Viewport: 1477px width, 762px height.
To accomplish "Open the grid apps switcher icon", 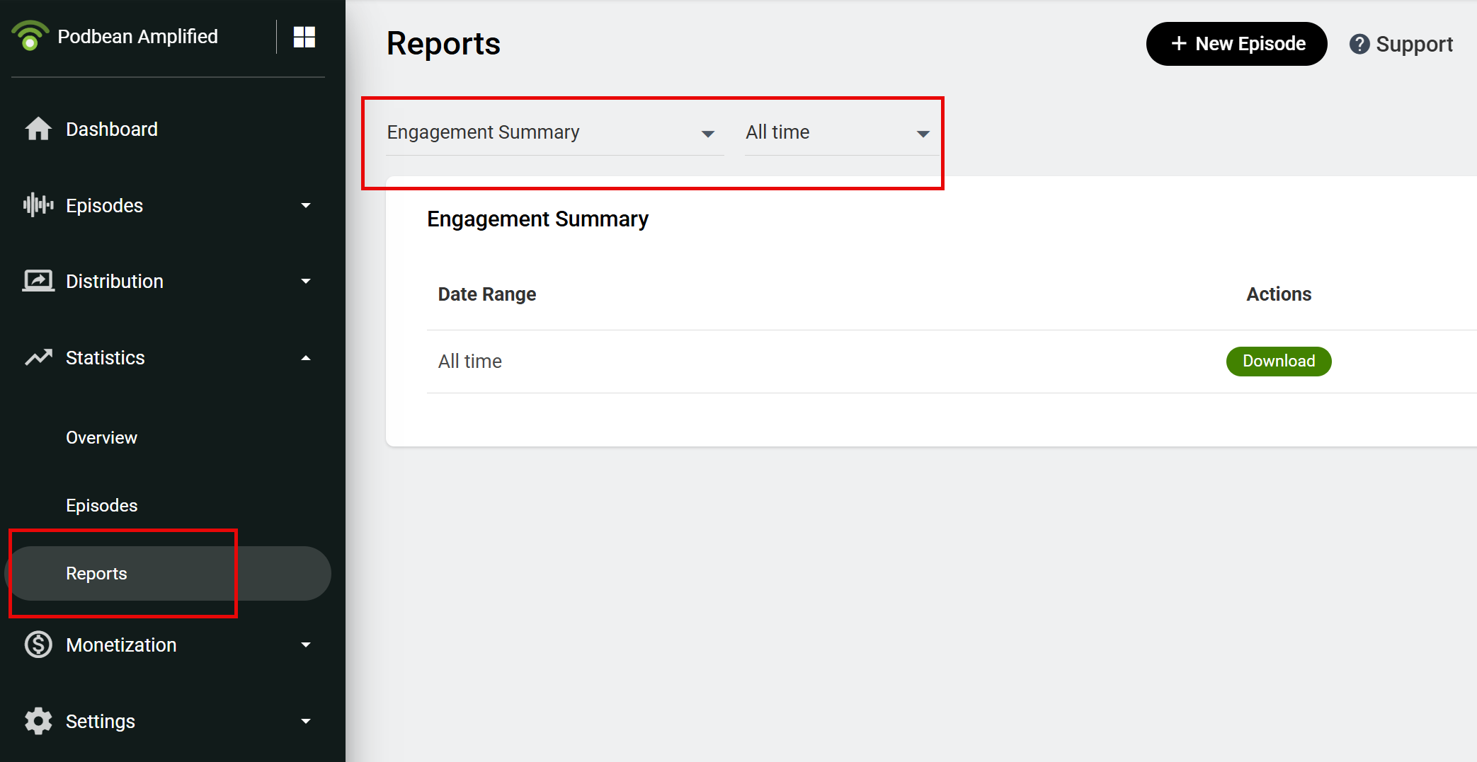I will point(304,37).
